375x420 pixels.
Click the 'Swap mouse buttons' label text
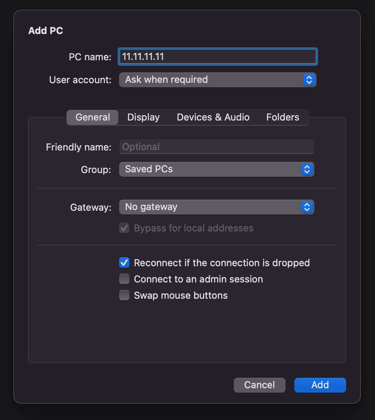pos(181,295)
